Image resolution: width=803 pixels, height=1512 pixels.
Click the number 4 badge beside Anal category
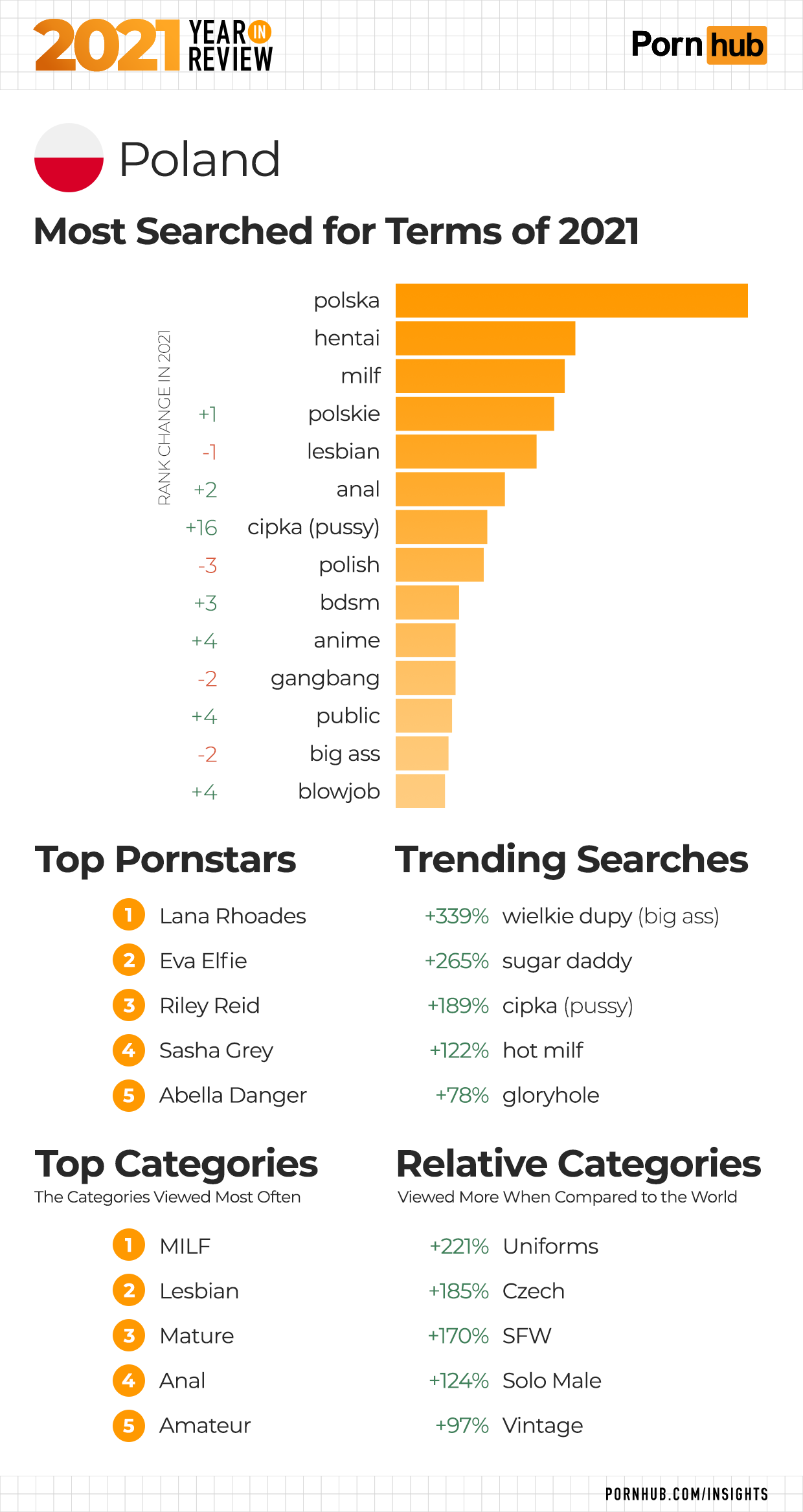pyautogui.click(x=129, y=1381)
